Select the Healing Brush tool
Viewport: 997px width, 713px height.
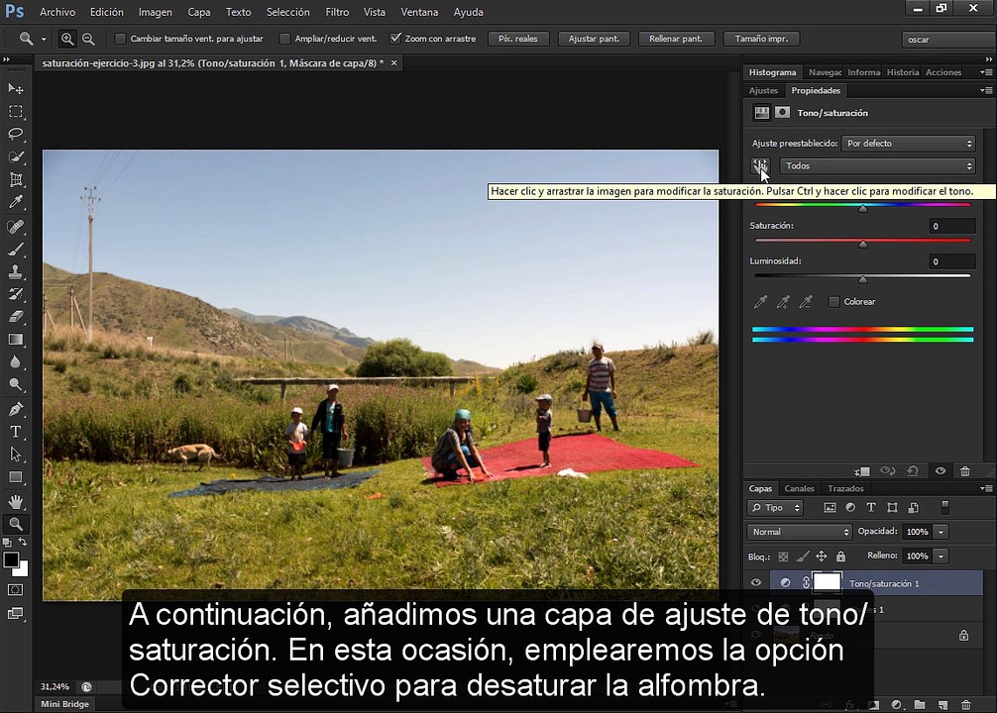(x=16, y=226)
